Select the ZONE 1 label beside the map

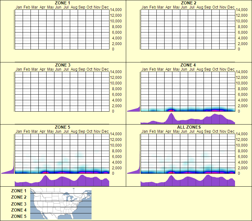19,191
